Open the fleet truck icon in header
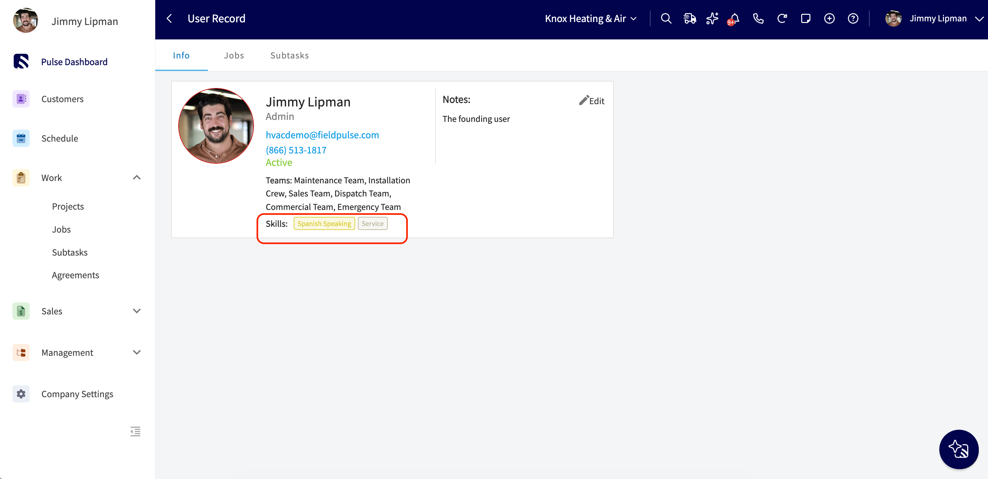 (690, 18)
